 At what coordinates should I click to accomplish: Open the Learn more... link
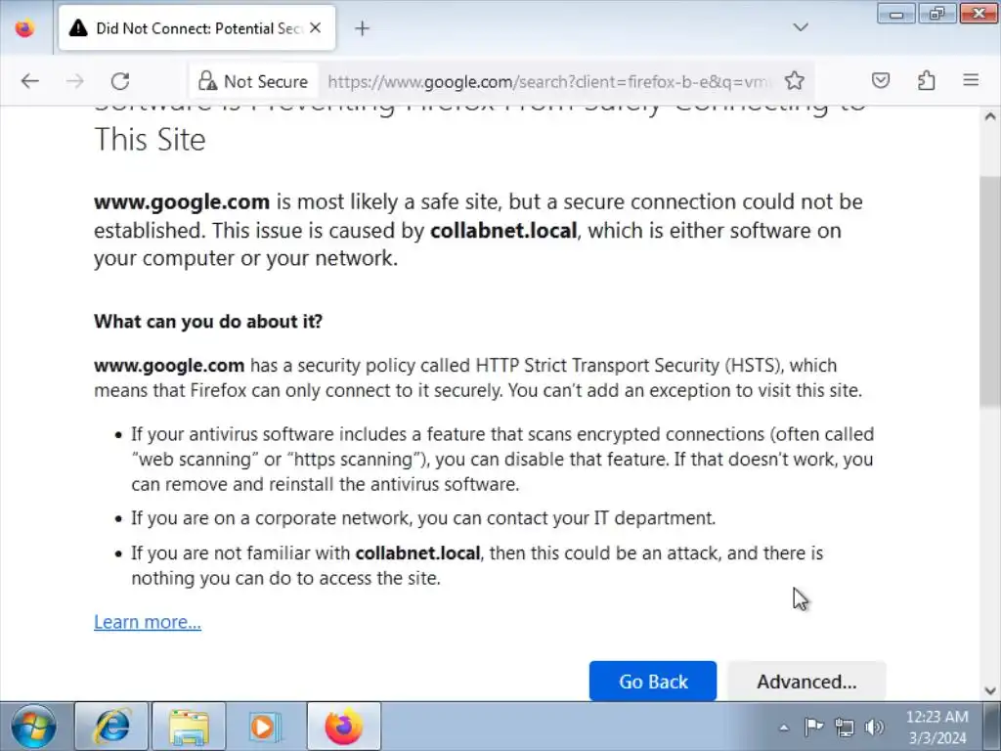(x=148, y=622)
